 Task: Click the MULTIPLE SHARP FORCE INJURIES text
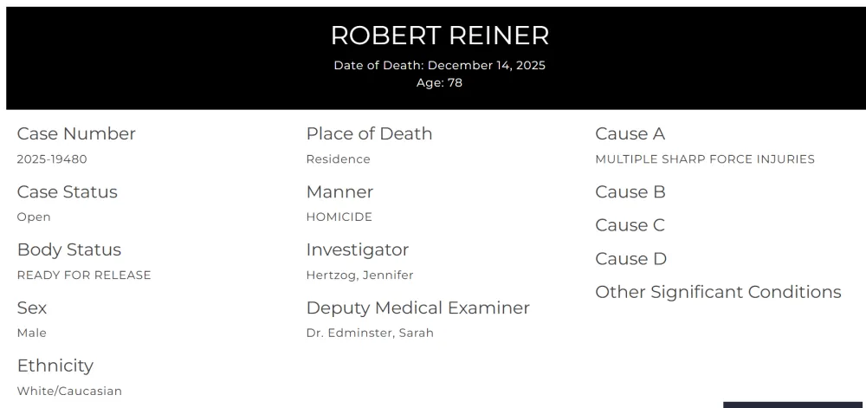[705, 159]
